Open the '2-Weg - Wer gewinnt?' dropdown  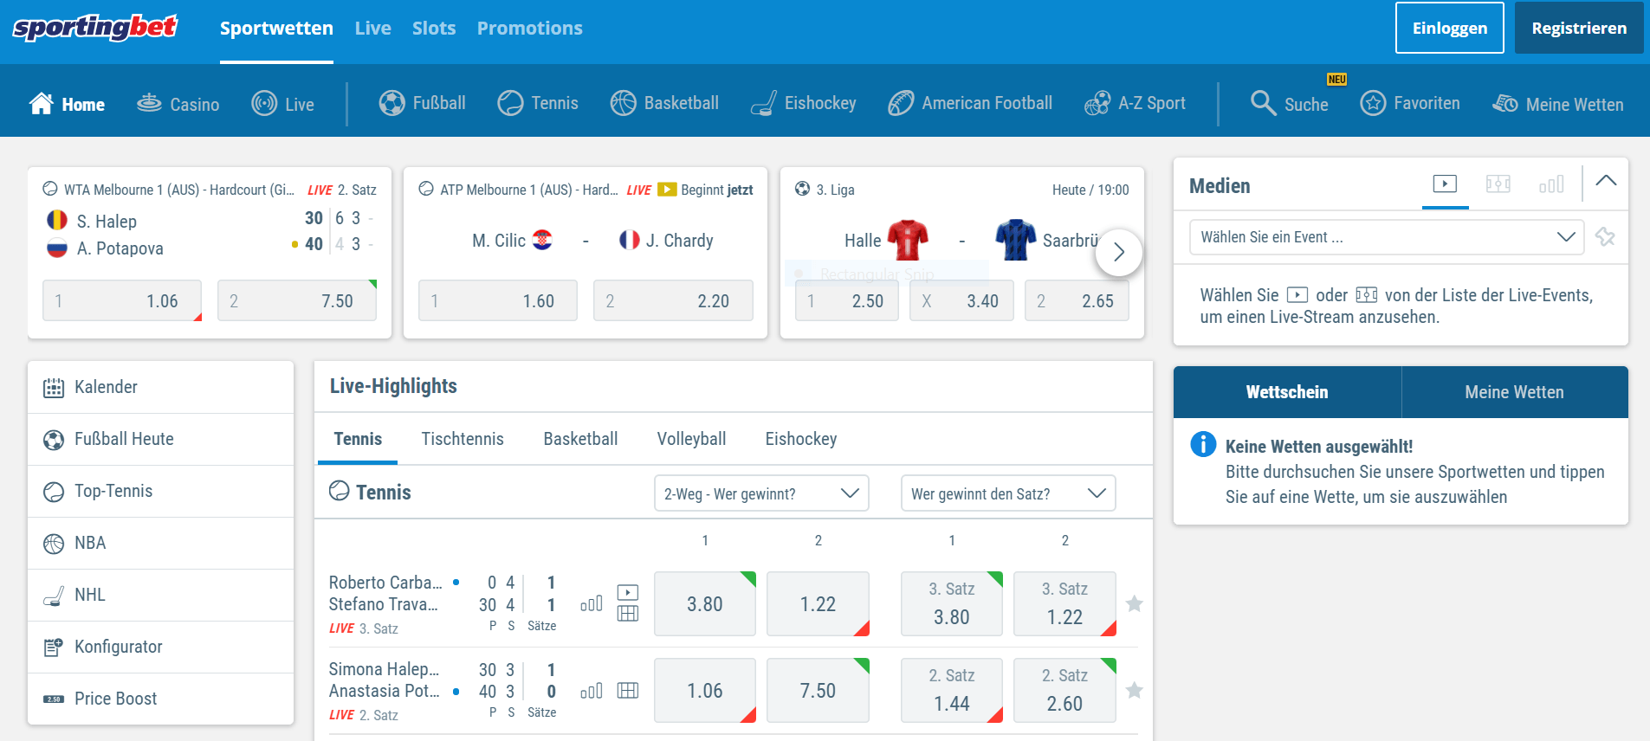click(x=761, y=493)
